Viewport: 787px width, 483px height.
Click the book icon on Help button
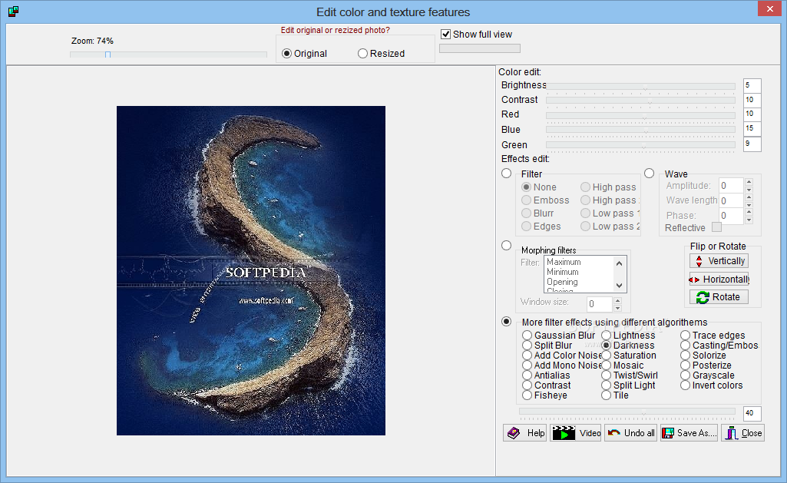click(514, 433)
